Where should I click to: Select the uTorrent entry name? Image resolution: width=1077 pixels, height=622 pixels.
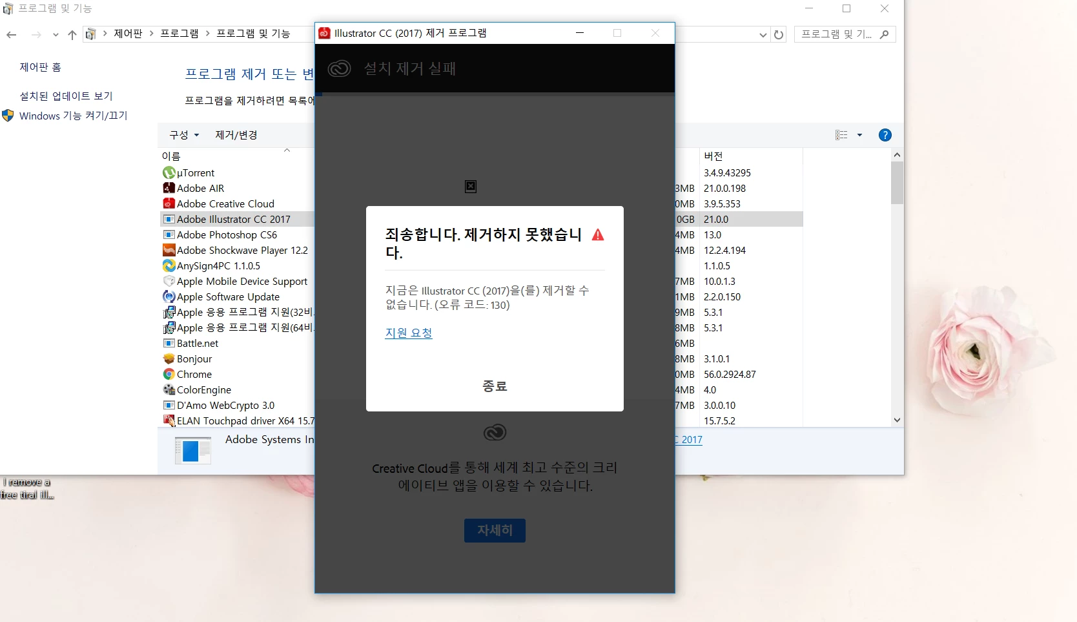196,173
